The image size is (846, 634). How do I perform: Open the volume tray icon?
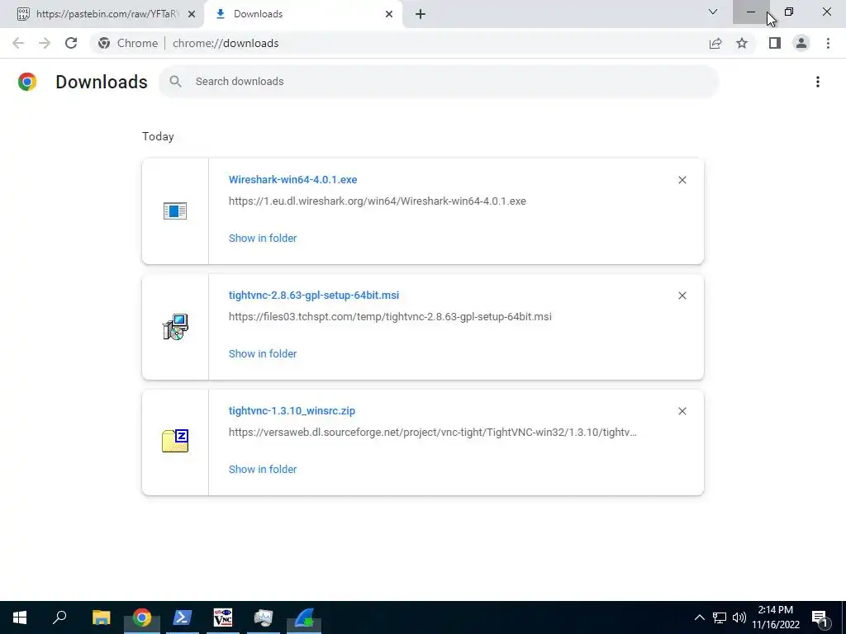(739, 617)
